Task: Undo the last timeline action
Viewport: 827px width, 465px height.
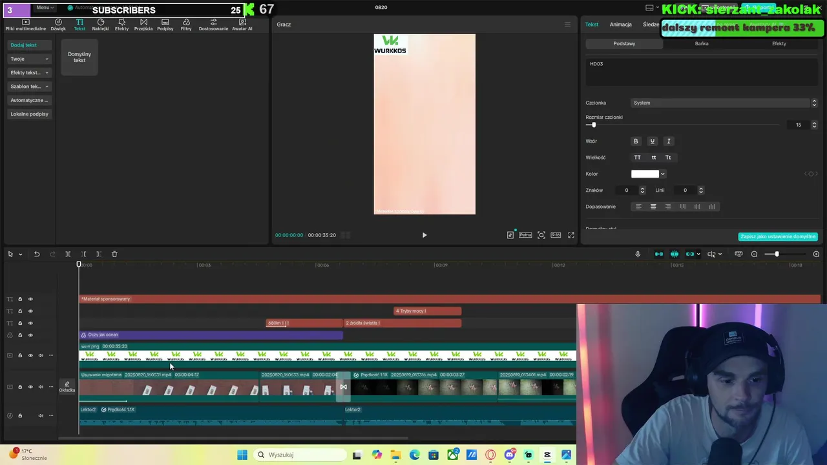Action: [x=37, y=254]
